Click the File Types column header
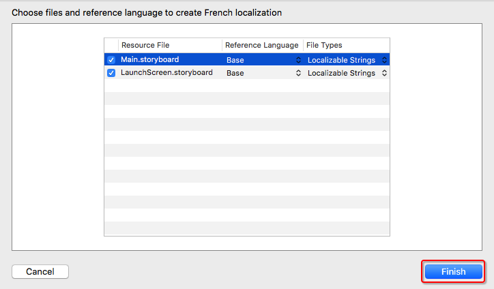Screen dimensions: 494x289 coord(346,45)
